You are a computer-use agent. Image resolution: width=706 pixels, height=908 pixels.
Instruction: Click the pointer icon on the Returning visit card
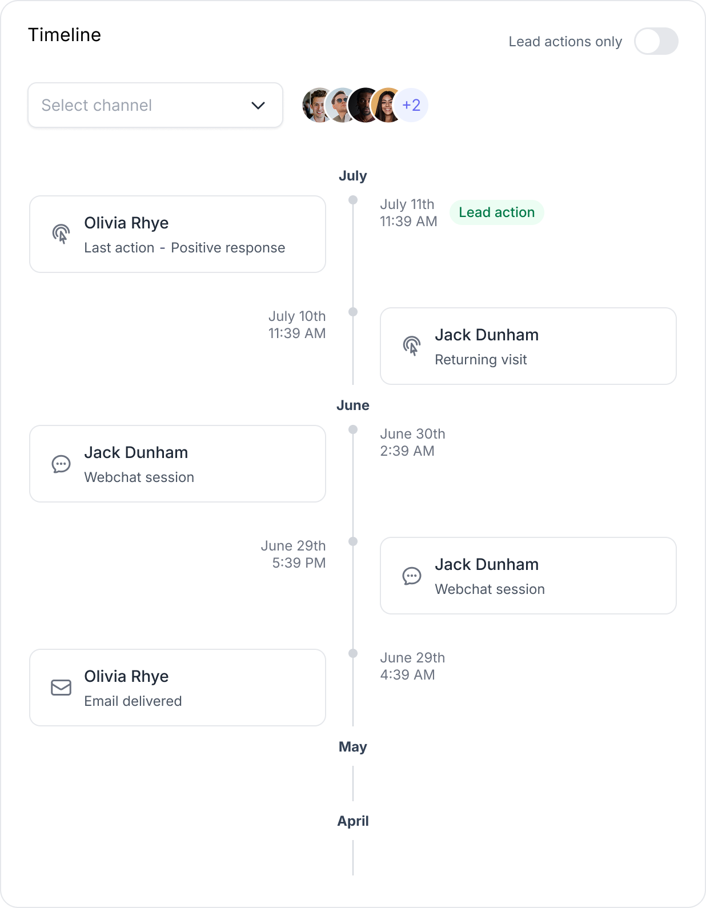412,346
